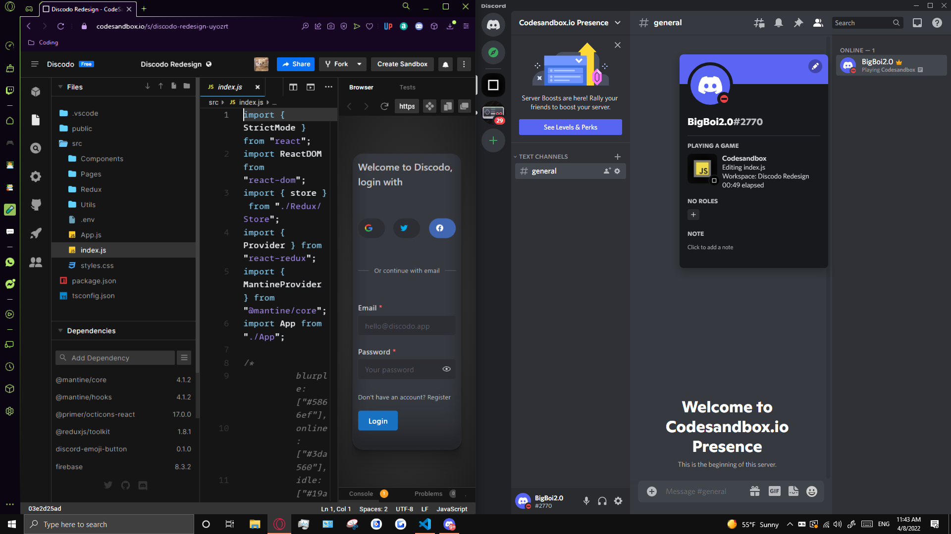Mute microphone in Discord user panel
Viewport: 951px width, 534px height.
(586, 501)
